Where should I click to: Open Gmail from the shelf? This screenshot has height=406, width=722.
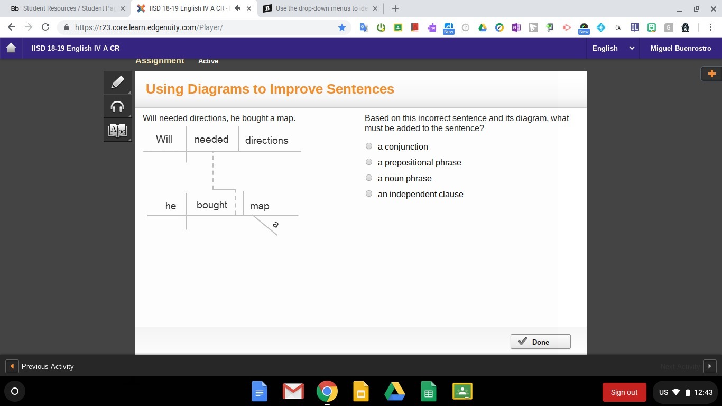(293, 392)
